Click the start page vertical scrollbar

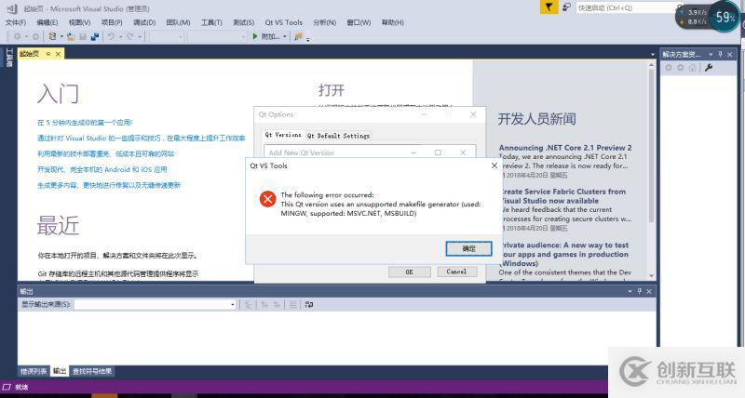point(651,169)
